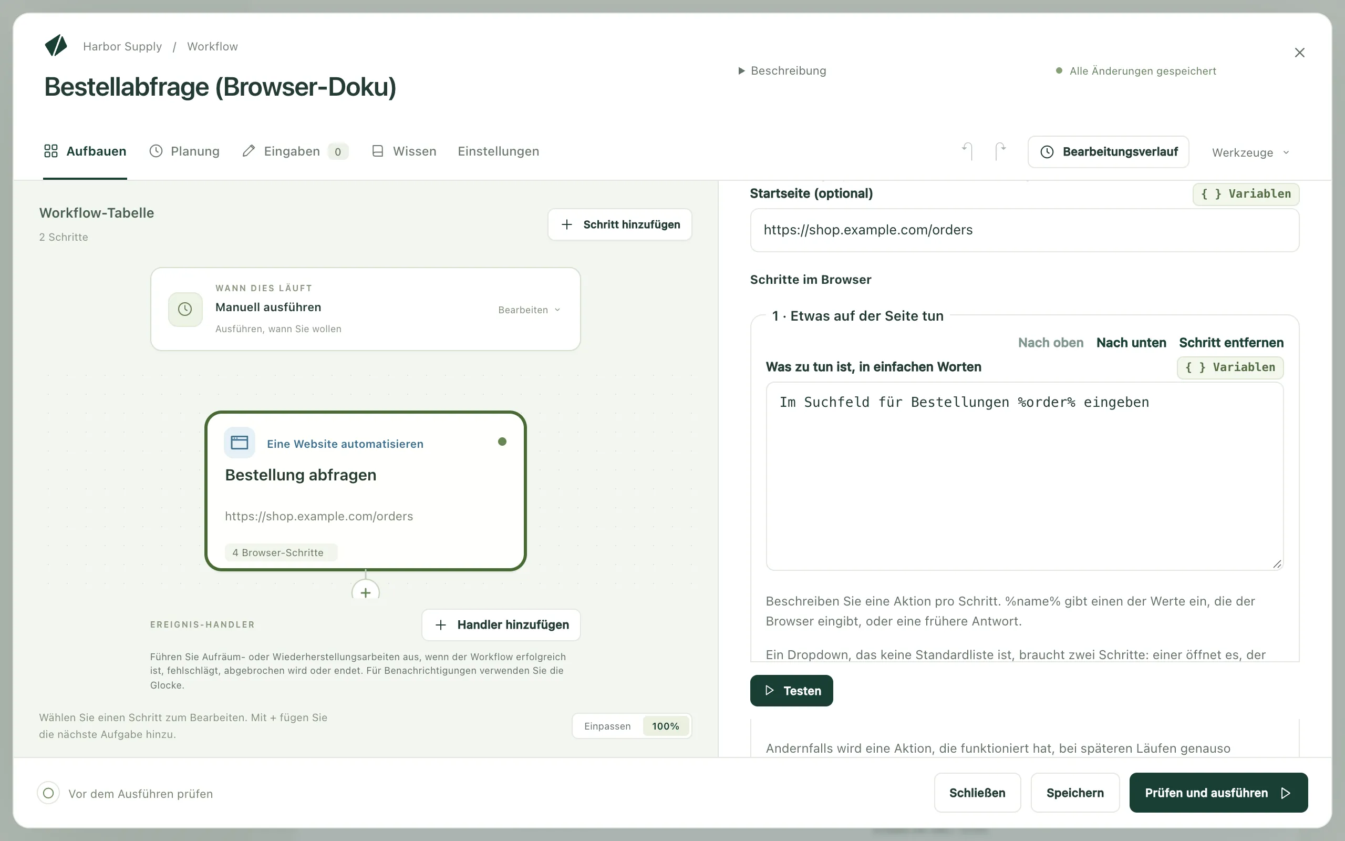Expand the Beschreibung section

click(x=782, y=70)
